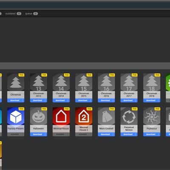
Task: Click the Christmas 2014 name label
Action: (x=61, y=95)
